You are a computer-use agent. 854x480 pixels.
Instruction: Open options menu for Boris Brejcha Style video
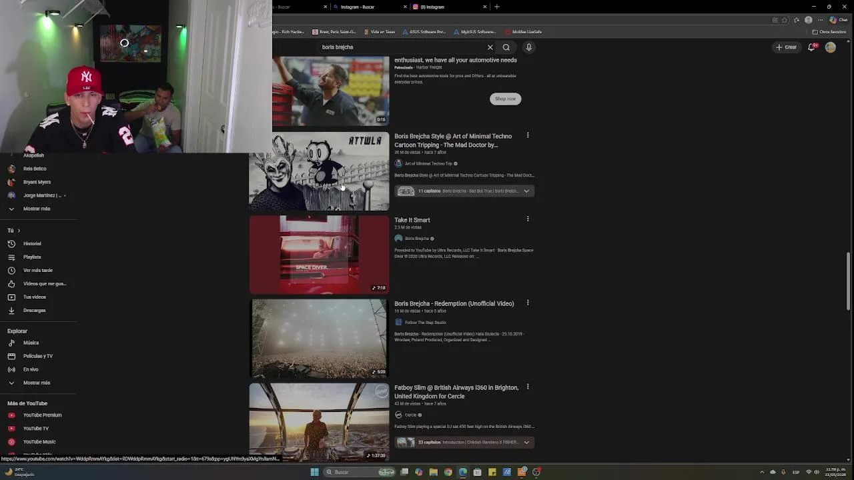point(528,135)
